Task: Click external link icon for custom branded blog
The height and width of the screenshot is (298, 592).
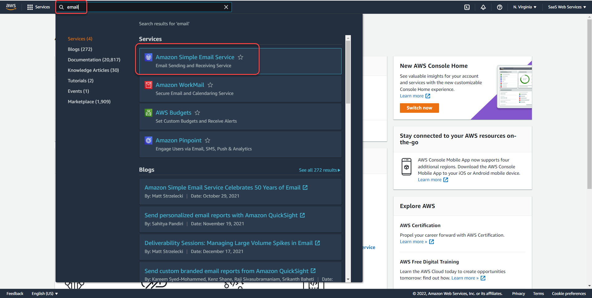Action: (x=313, y=271)
